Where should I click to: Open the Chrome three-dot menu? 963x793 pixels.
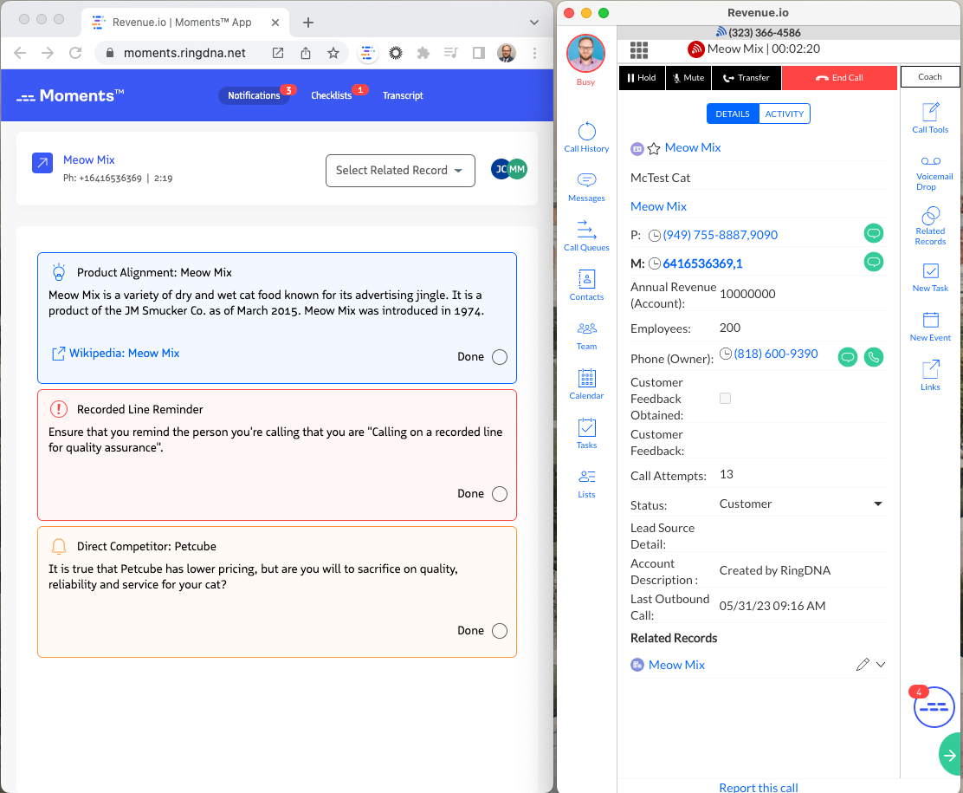(535, 53)
